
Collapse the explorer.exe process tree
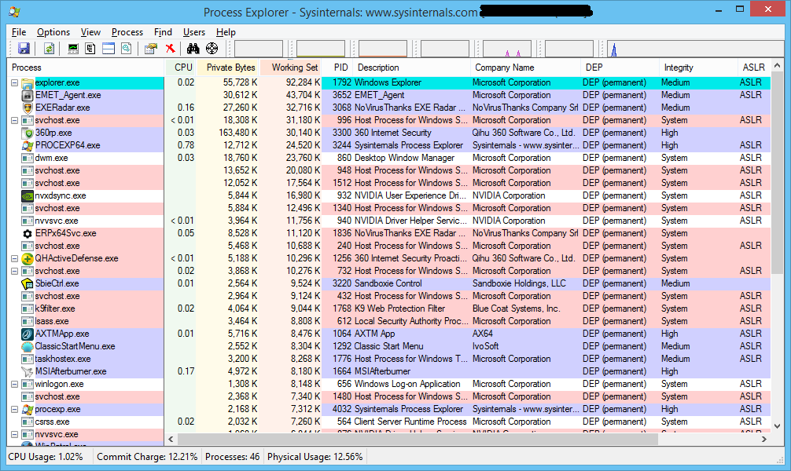click(15, 82)
